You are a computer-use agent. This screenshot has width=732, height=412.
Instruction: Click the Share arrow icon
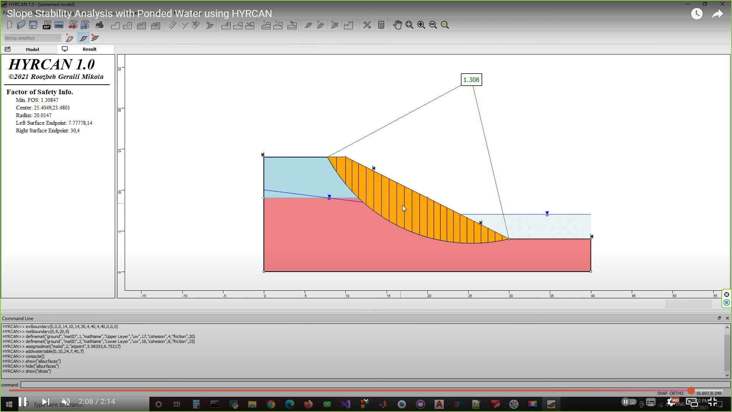tap(718, 14)
